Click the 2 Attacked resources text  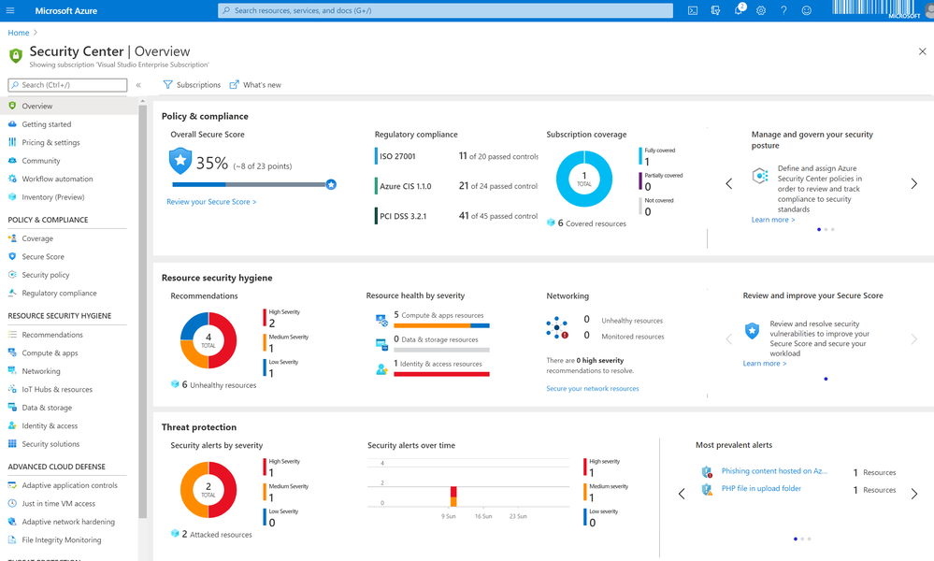tap(217, 534)
